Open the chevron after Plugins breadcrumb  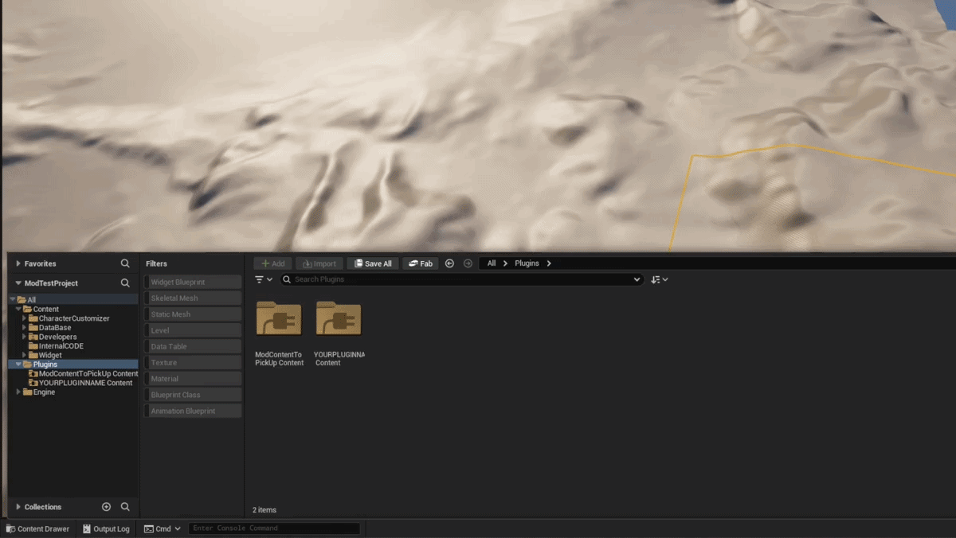point(549,263)
